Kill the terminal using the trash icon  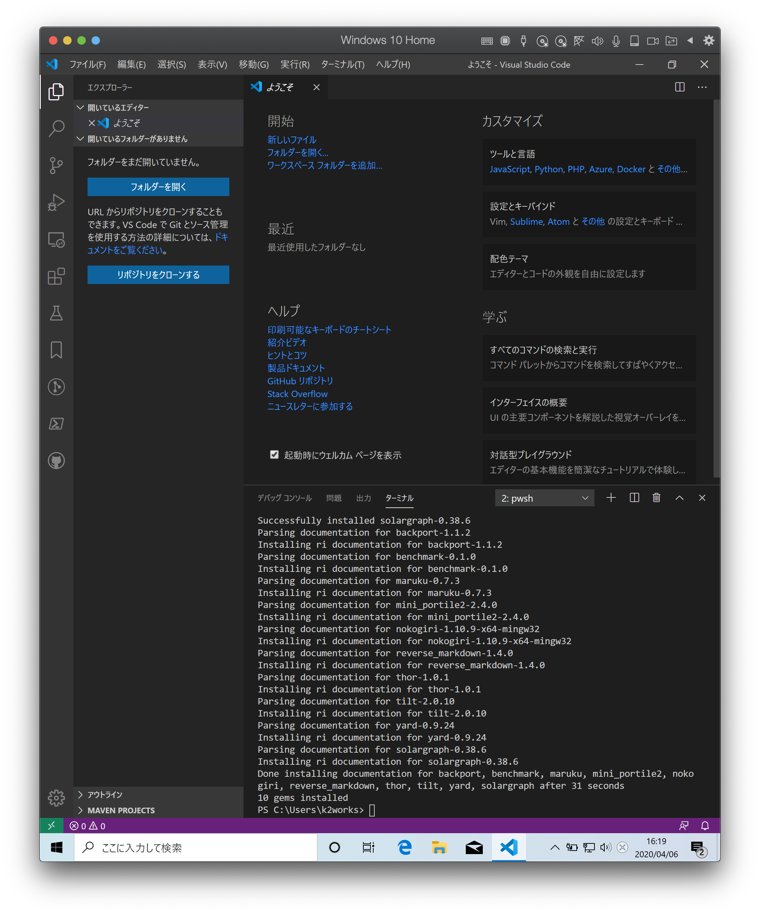point(656,497)
